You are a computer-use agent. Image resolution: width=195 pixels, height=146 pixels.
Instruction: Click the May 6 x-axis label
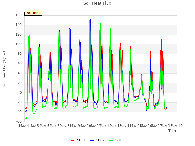(44, 126)
